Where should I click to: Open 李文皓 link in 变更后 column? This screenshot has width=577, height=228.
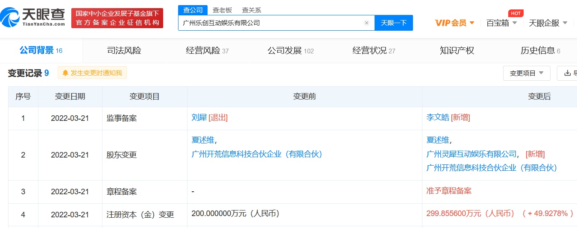[x=438, y=118]
